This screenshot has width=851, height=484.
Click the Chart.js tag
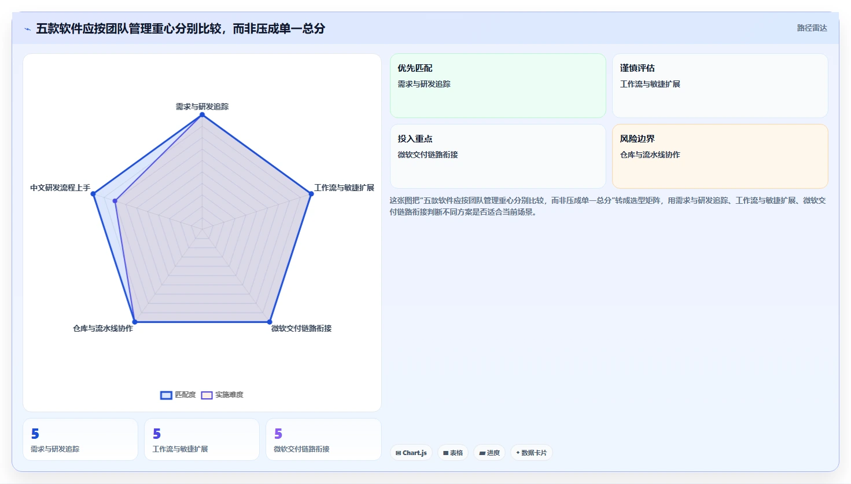click(411, 453)
